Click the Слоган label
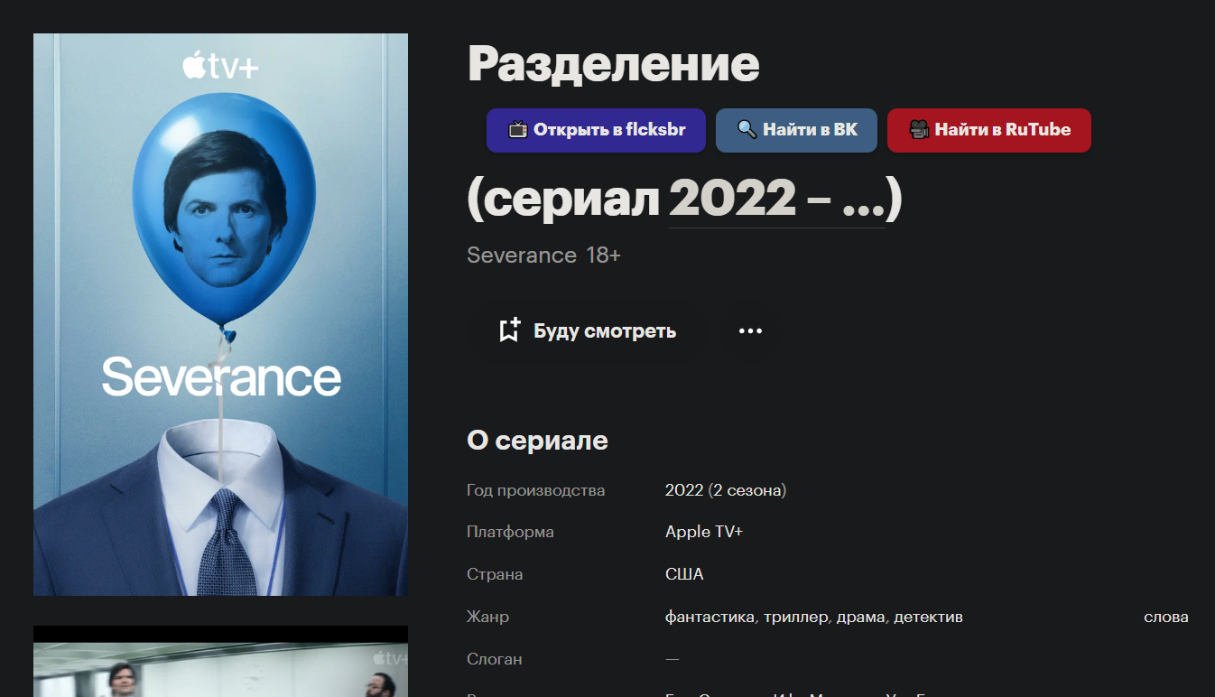 pos(495,659)
